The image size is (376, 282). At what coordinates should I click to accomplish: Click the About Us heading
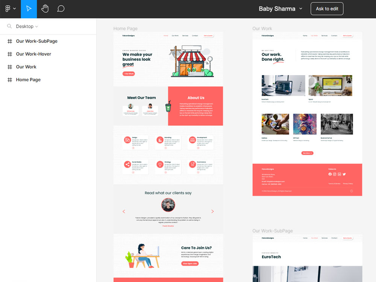coord(196,98)
